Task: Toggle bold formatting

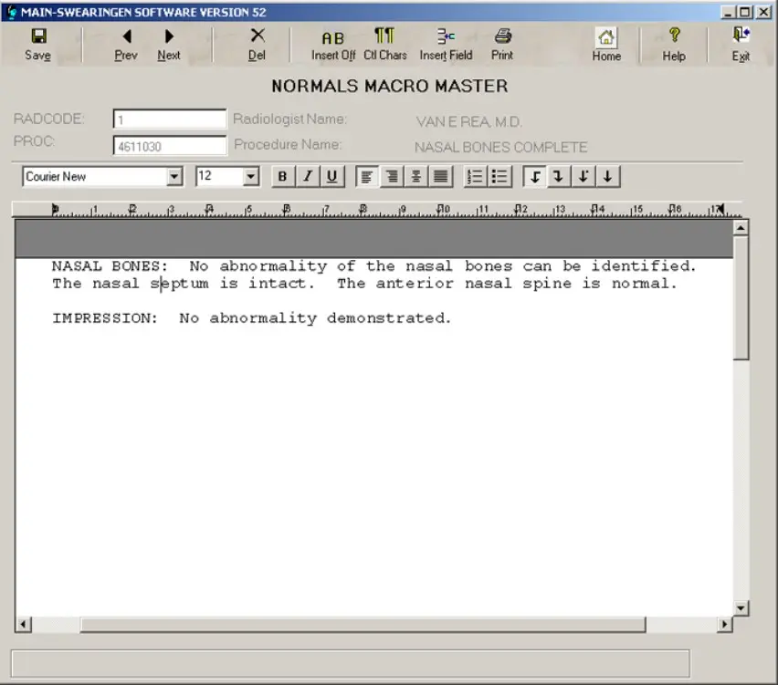Action: [x=283, y=177]
